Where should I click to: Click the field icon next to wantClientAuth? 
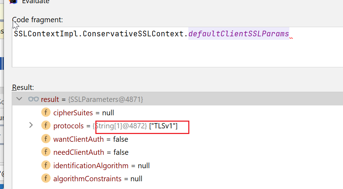(46, 139)
